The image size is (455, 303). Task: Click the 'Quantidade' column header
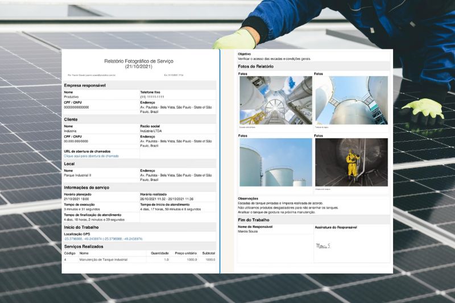point(160,254)
